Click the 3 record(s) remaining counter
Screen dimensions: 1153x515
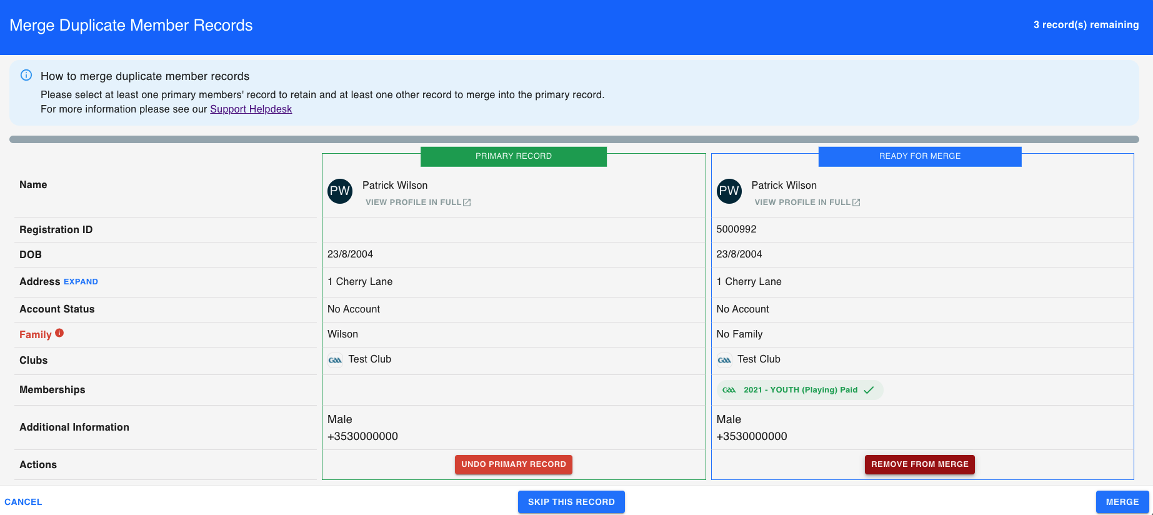[x=1086, y=25]
